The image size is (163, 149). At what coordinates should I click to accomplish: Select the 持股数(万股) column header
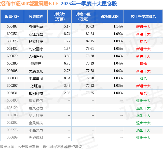(x=60, y=16)
